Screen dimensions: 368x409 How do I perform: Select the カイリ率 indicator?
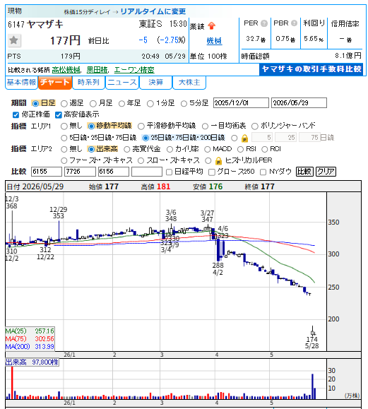(170, 149)
